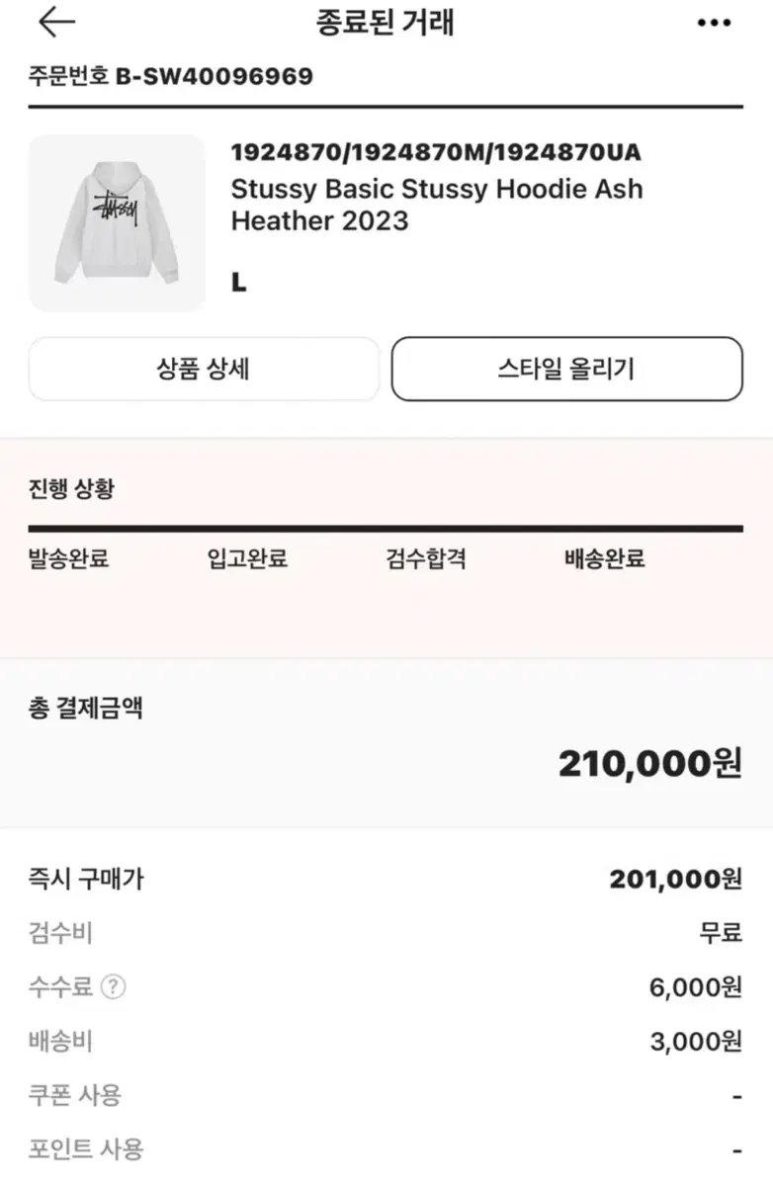Tap the 수수료 help question mark icon
773x1186 pixels.
point(114,986)
